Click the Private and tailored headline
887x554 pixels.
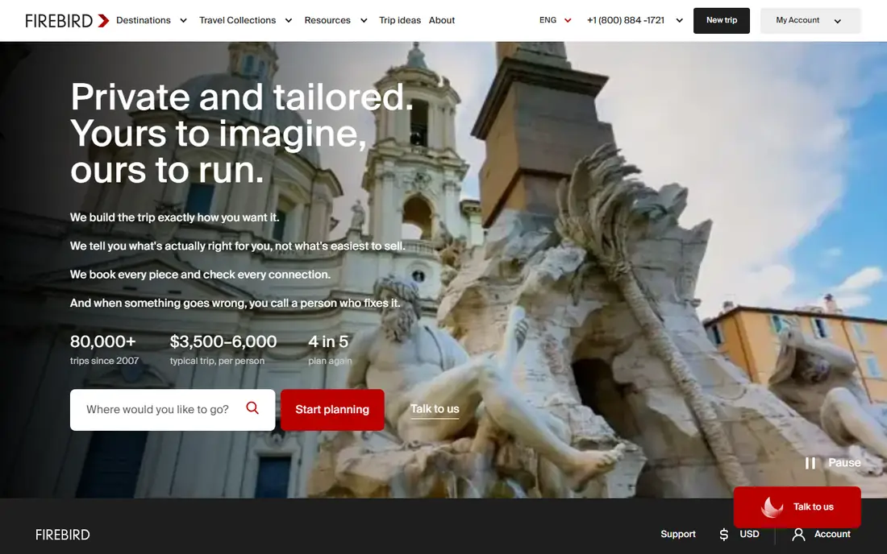(242, 134)
